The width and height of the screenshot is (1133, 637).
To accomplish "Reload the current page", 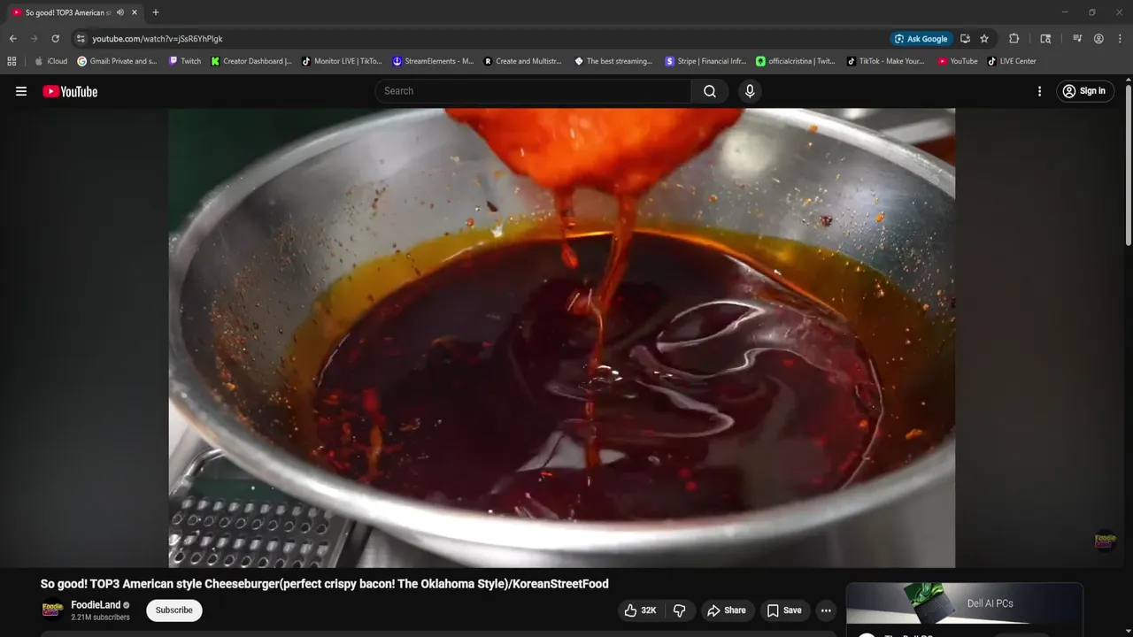I will point(55,39).
